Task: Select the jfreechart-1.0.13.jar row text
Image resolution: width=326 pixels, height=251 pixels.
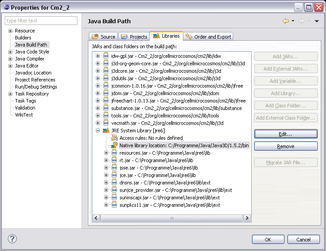Action: [x=179, y=101]
